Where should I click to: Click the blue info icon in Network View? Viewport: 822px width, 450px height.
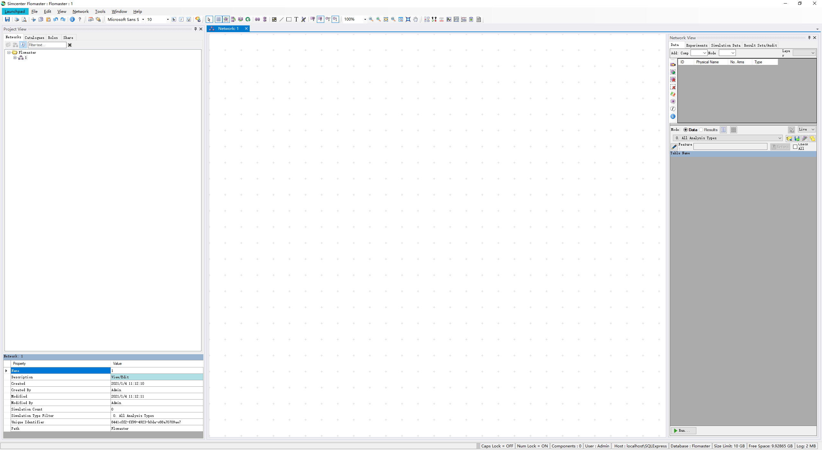point(673,116)
